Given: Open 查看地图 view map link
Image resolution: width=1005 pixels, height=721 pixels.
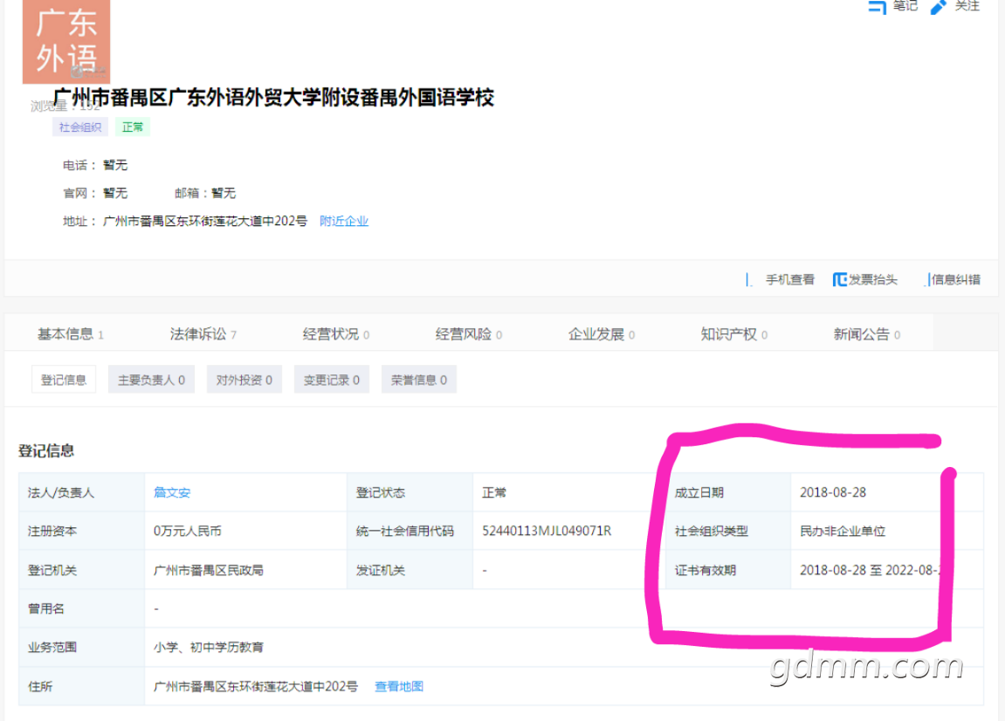Looking at the screenshot, I should click(399, 686).
